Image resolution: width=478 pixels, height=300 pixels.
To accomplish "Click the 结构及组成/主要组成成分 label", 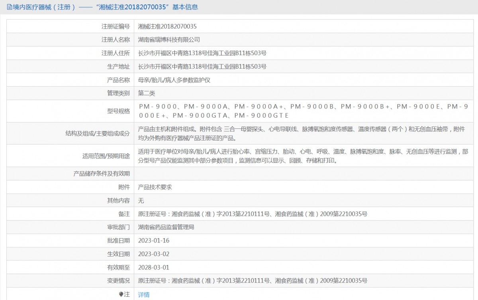I will coord(98,134).
